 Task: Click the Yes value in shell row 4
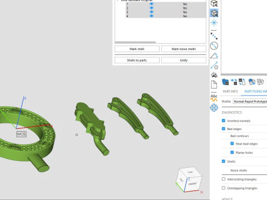coord(185,16)
